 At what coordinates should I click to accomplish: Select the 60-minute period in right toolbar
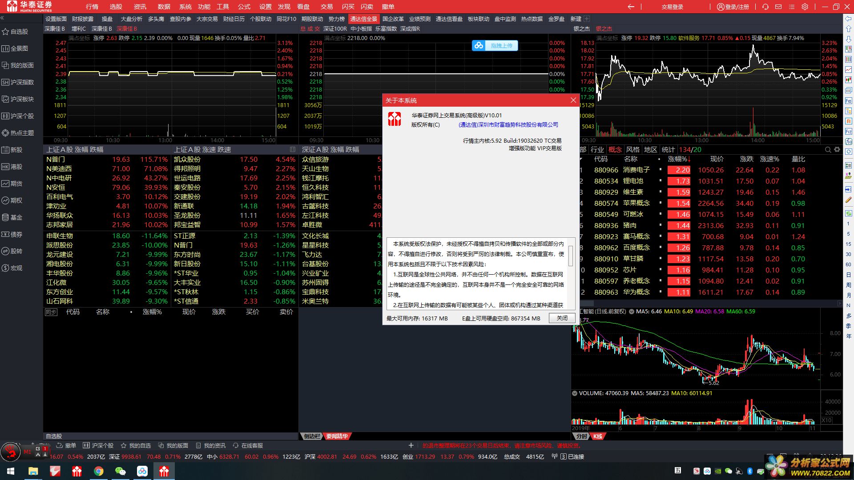[x=848, y=264]
